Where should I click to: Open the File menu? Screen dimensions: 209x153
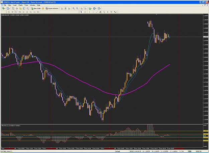pyautogui.click(x=5, y=5)
